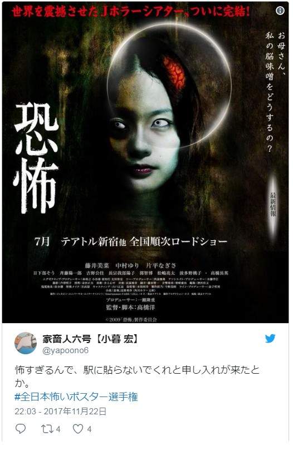Open the @yapoono6 handle

pyautogui.click(x=65, y=350)
